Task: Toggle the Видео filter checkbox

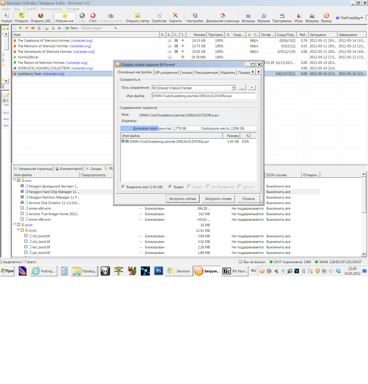Action: 170,187
